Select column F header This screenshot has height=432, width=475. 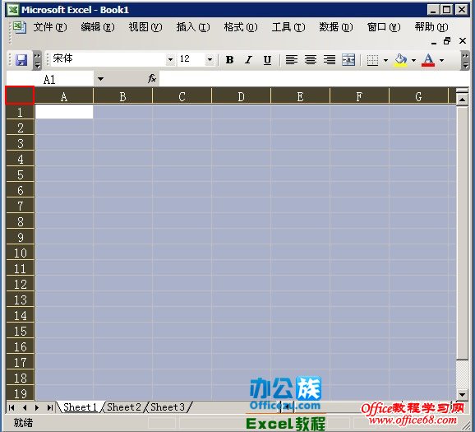point(359,96)
